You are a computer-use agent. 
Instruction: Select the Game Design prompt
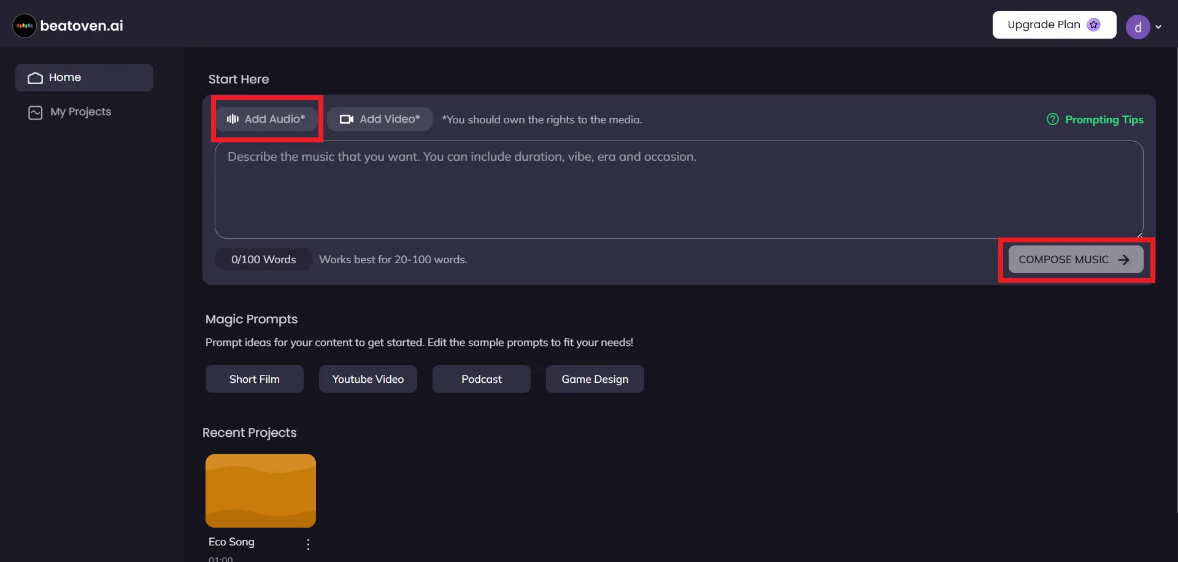click(x=595, y=379)
